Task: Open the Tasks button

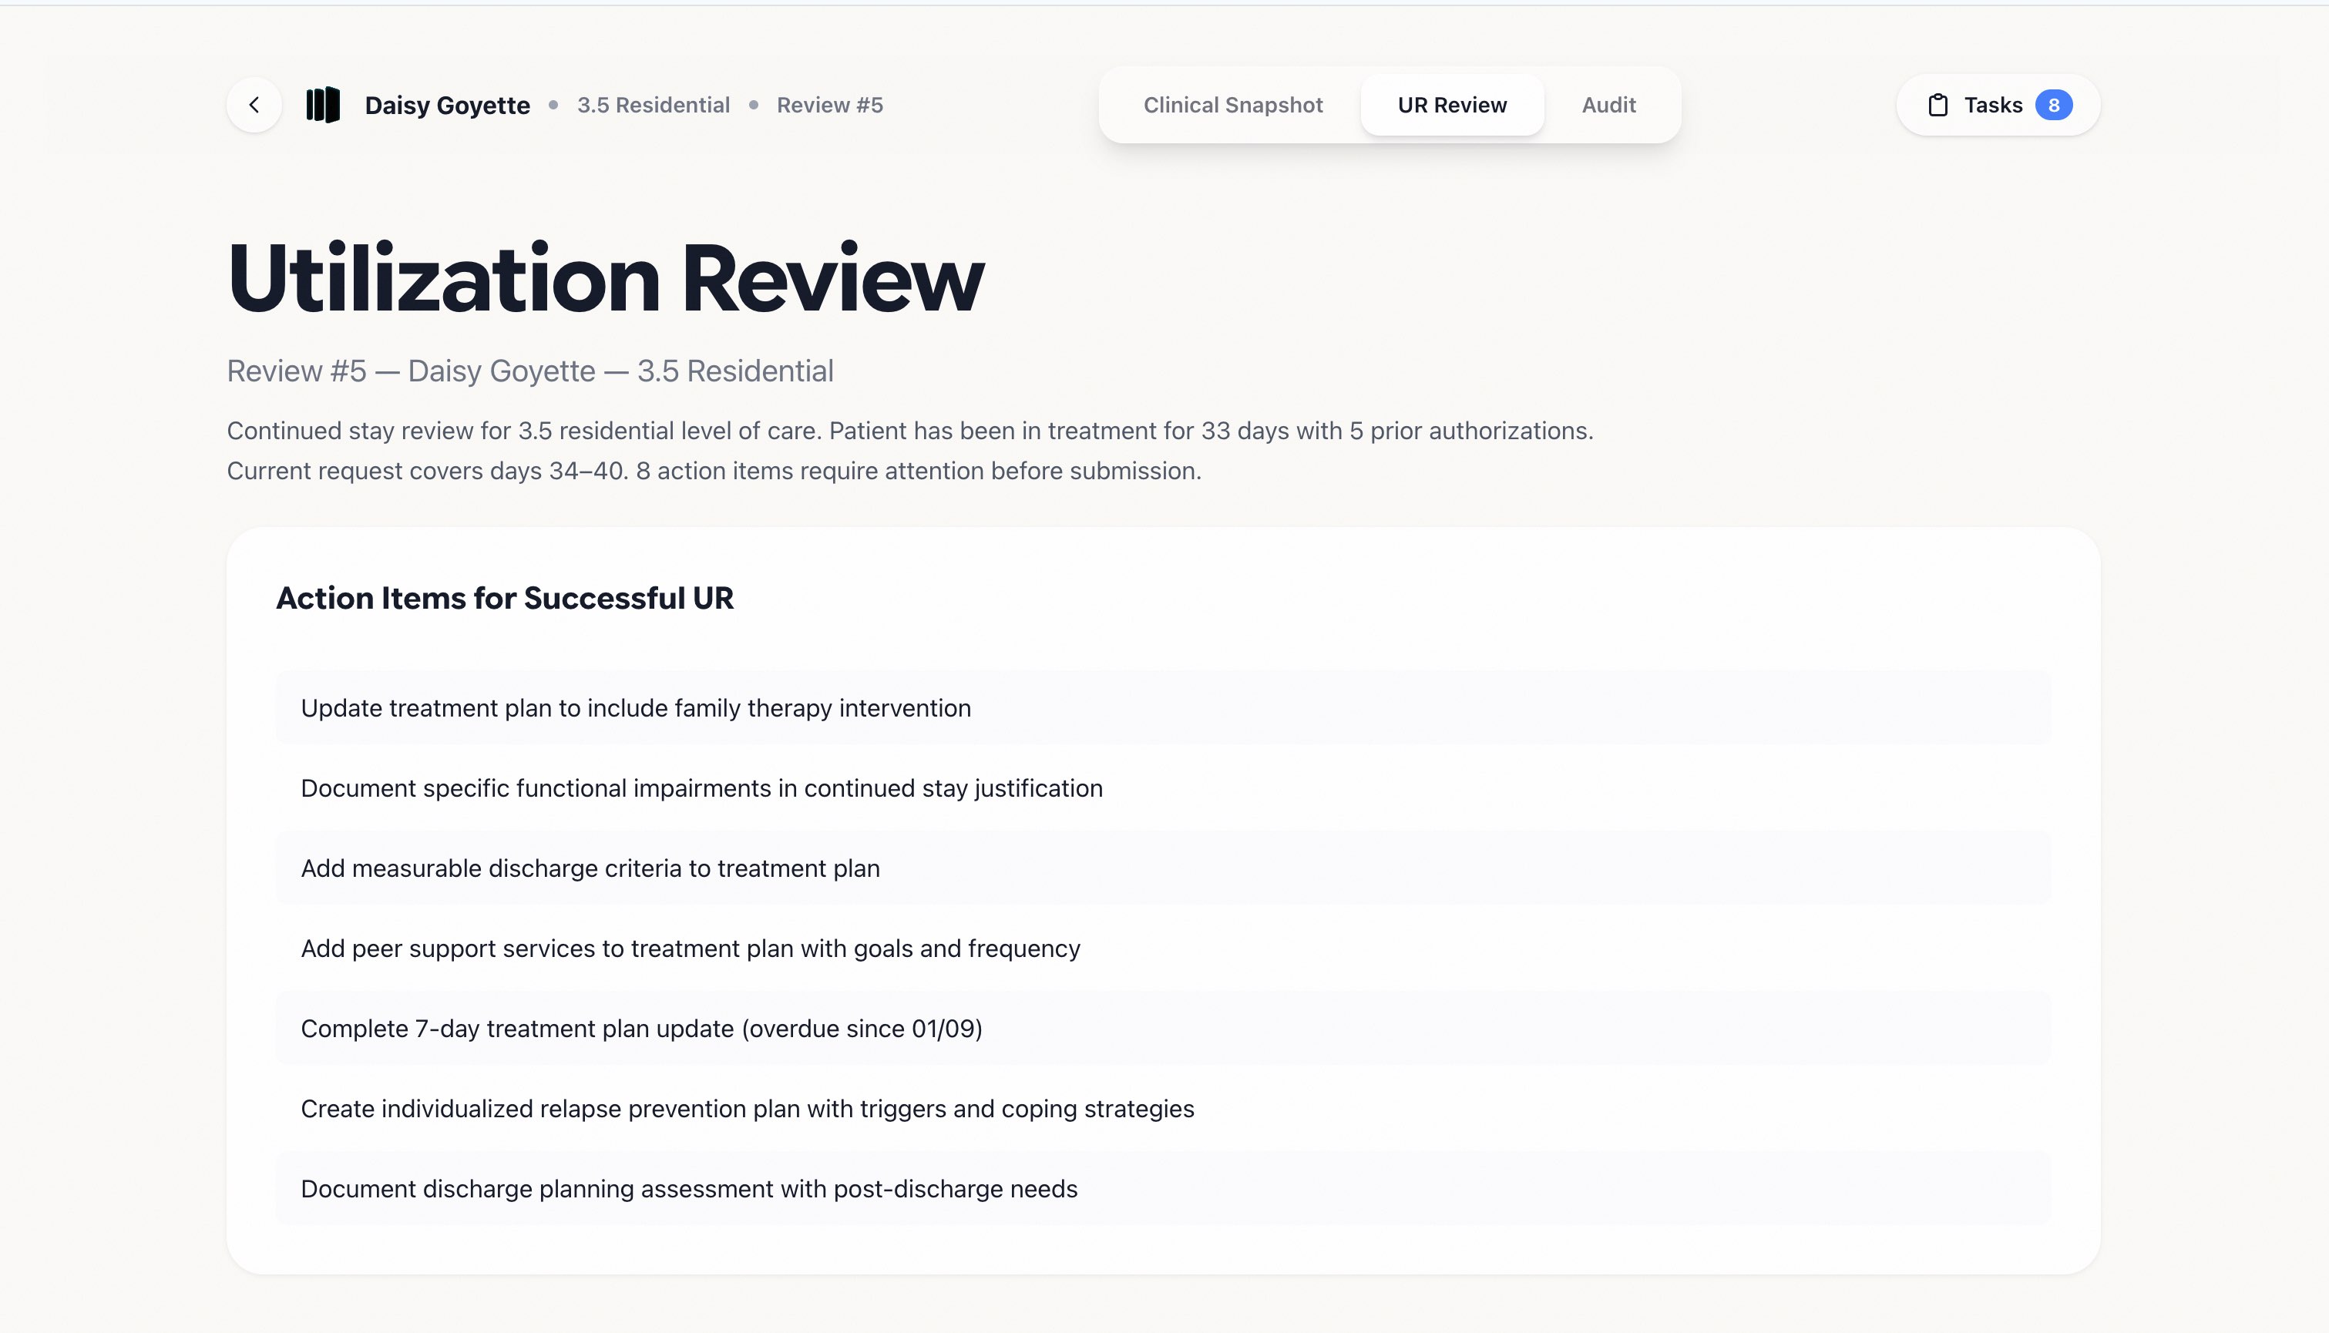Action: [1992, 106]
